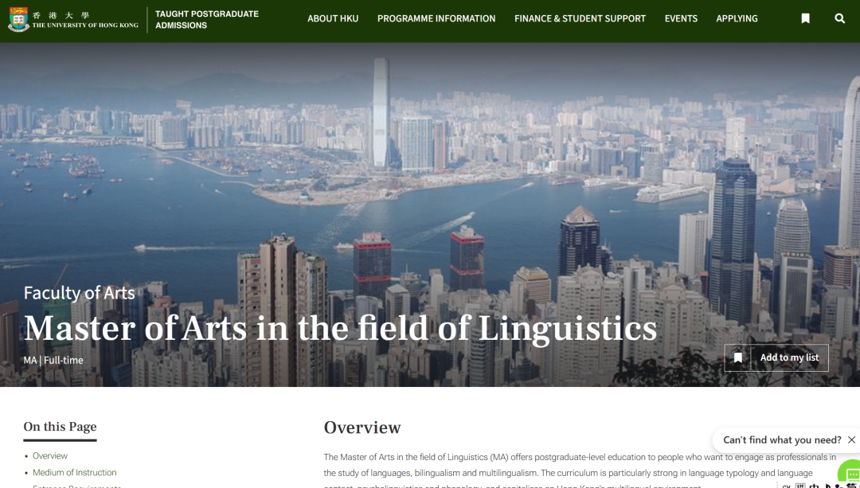The width and height of the screenshot is (860, 488).
Task: Open the green chat widget icon
Action: [x=851, y=474]
